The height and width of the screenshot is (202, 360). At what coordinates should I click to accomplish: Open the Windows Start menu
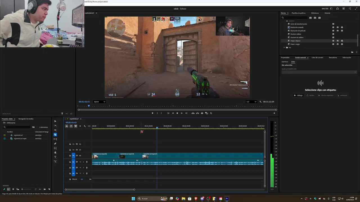pos(133,199)
